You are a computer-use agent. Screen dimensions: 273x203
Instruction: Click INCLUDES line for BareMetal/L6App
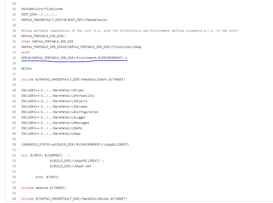51,134
